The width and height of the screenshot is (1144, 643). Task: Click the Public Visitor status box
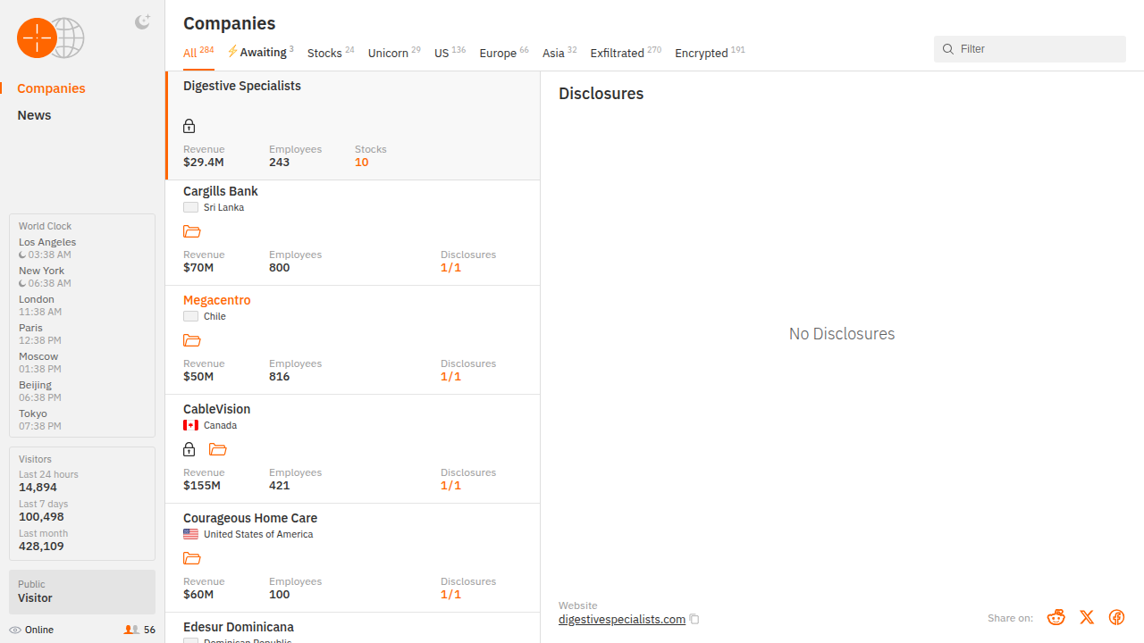[82, 592]
